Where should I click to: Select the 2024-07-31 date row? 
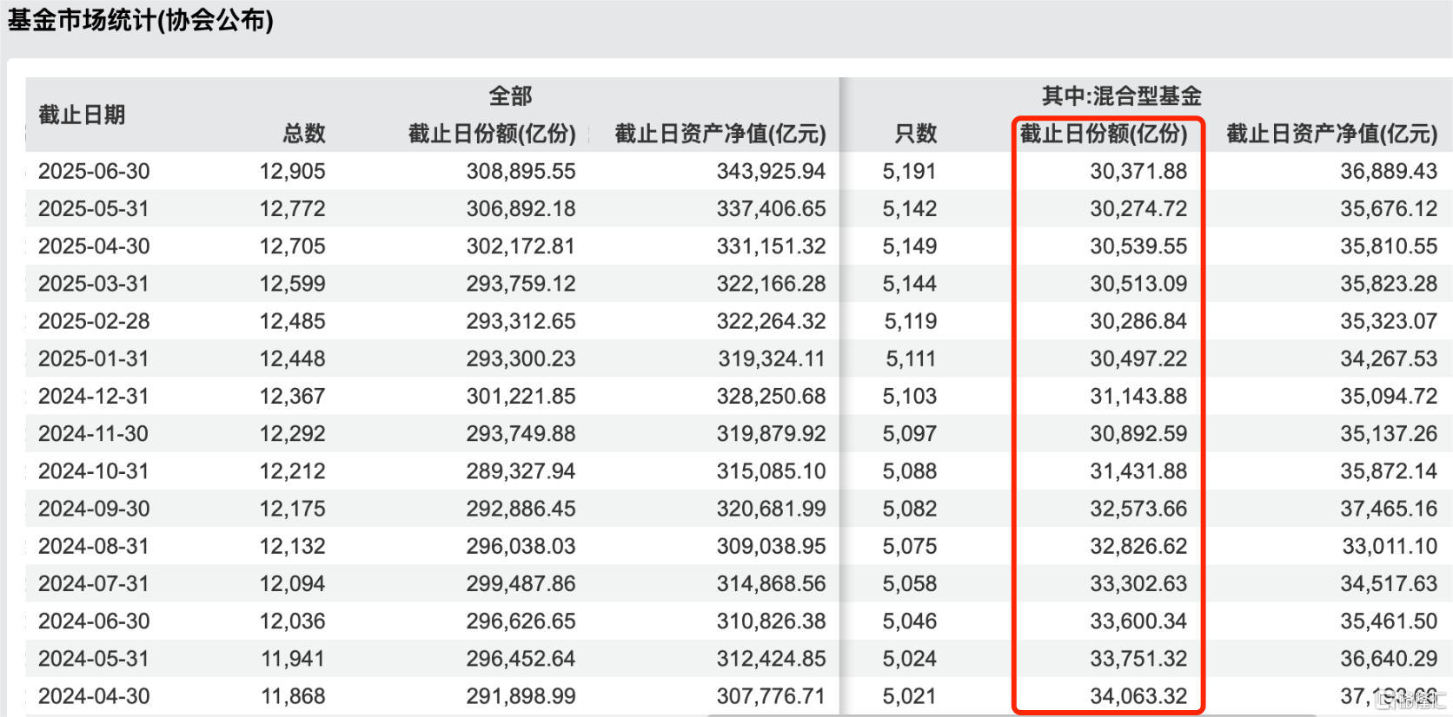[x=739, y=583]
